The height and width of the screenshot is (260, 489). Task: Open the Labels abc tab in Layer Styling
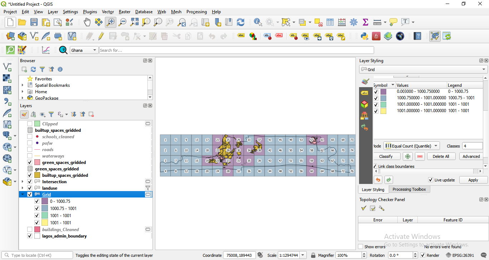point(365,93)
